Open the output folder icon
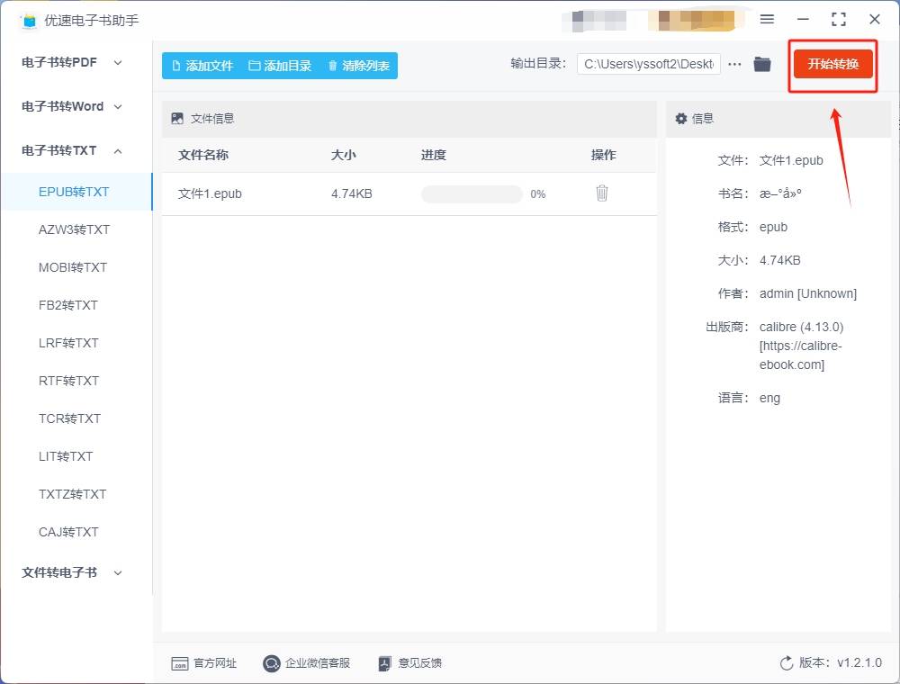This screenshot has height=684, width=900. click(x=762, y=64)
